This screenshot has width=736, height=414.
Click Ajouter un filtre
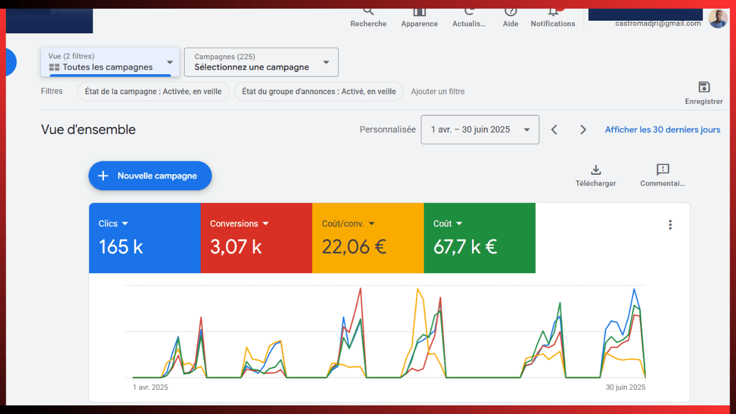click(438, 91)
